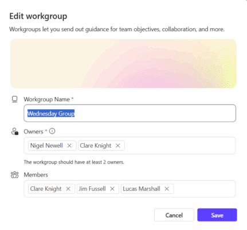Image resolution: width=247 pixels, height=230 pixels.
Task: Cancel editing the workgroup
Action: 174,215
